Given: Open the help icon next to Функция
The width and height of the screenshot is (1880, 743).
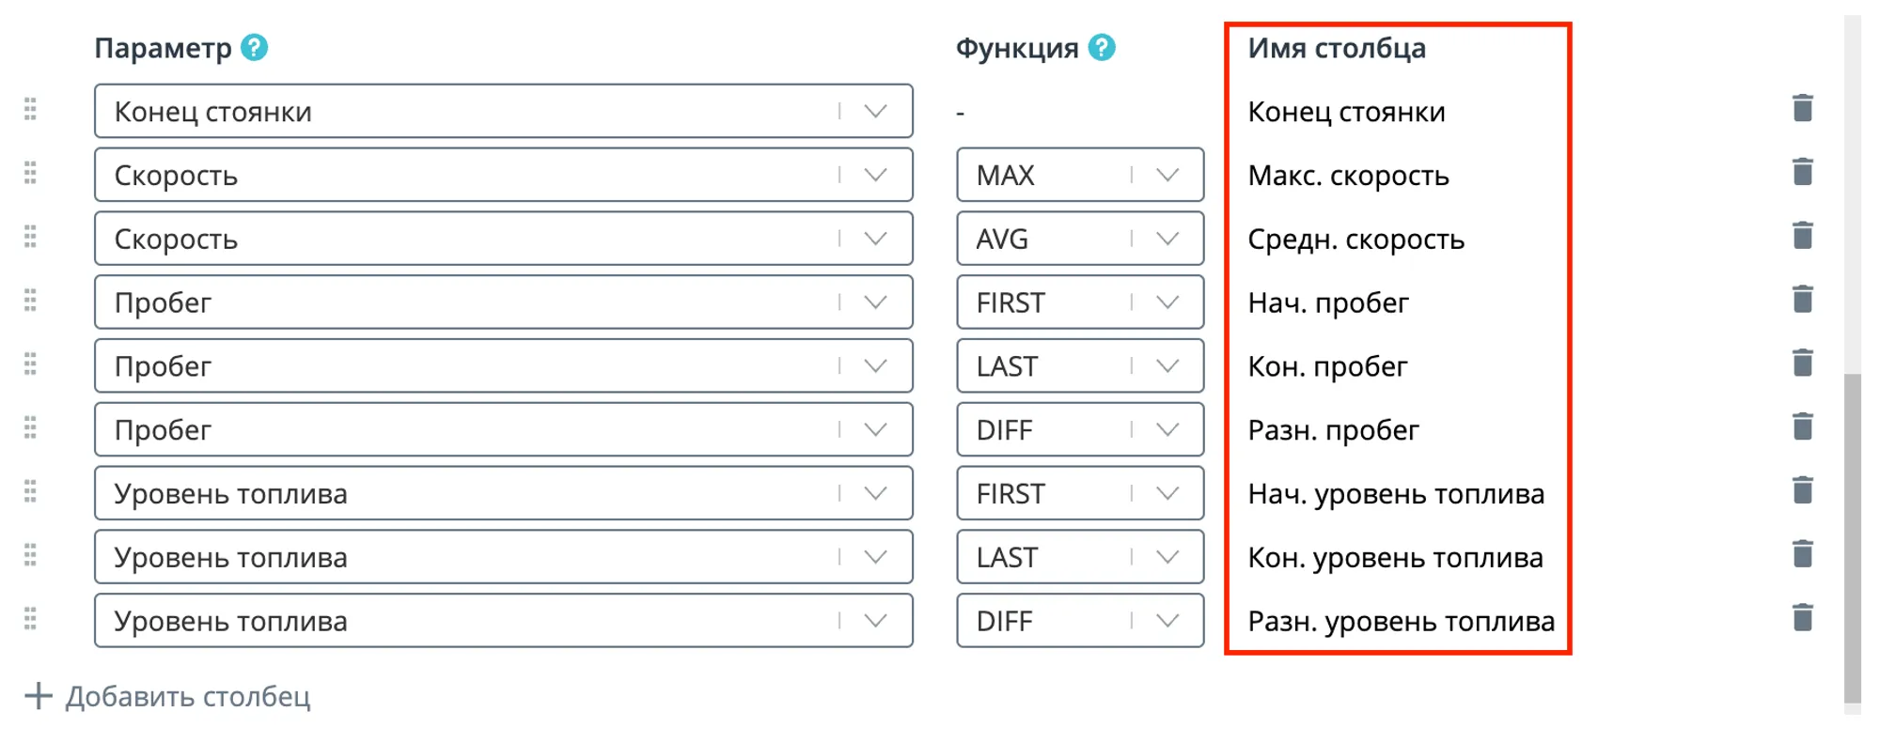Looking at the screenshot, I should (1102, 47).
